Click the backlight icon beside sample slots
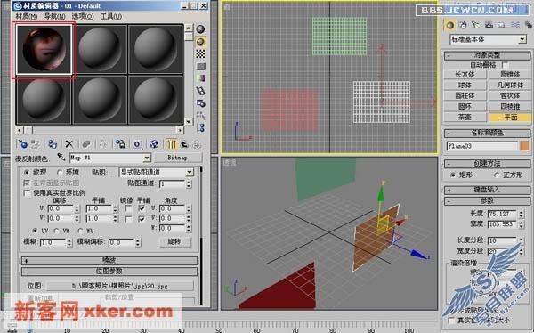534x333 pixels. click(x=200, y=42)
